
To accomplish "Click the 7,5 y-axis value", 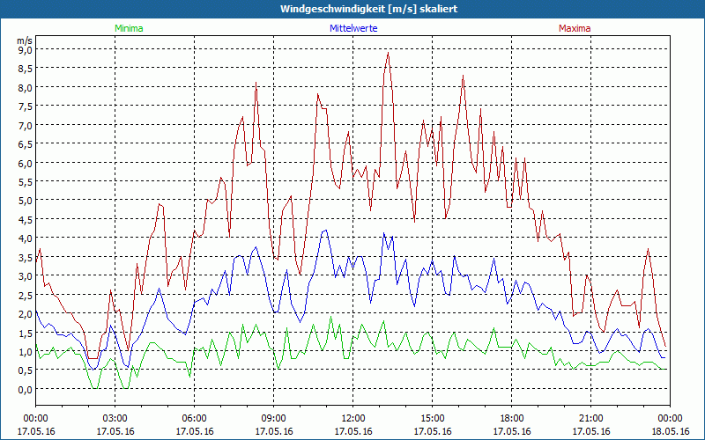I will click(x=26, y=106).
